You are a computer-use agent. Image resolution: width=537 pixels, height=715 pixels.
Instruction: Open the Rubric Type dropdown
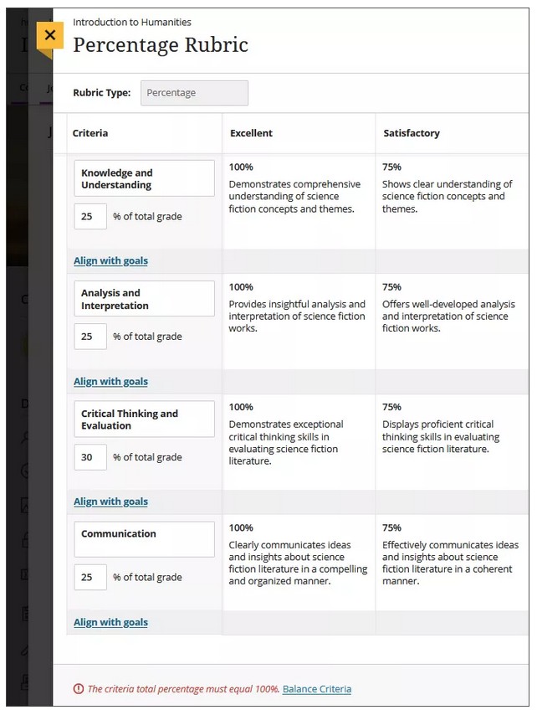tap(194, 93)
